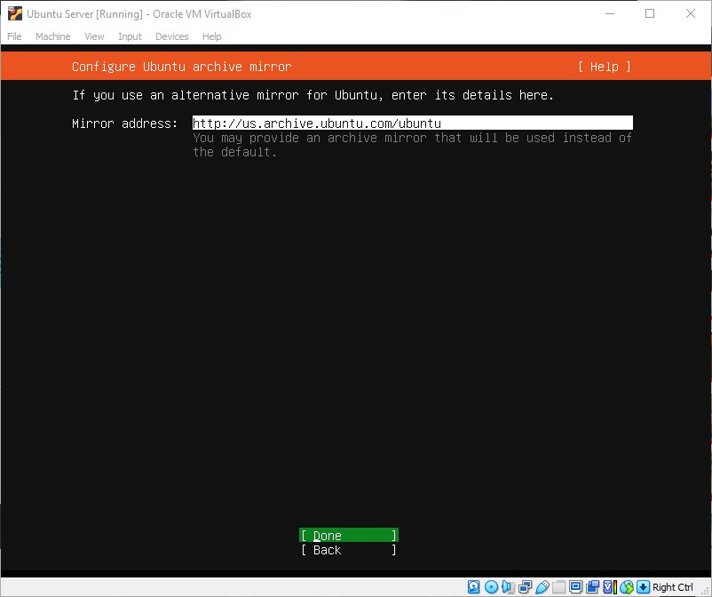The image size is (712, 597).
Task: Click the Back button
Action: [x=349, y=550]
